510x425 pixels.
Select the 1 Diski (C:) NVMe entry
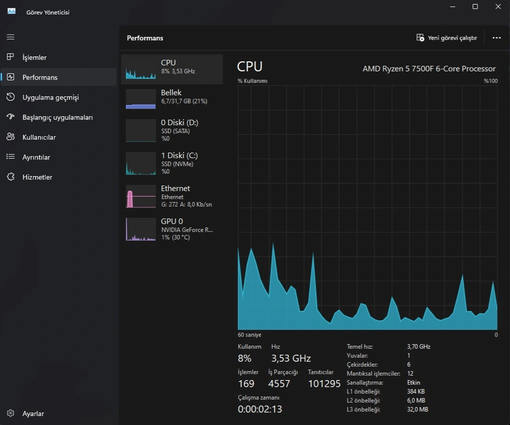pyautogui.click(x=172, y=163)
